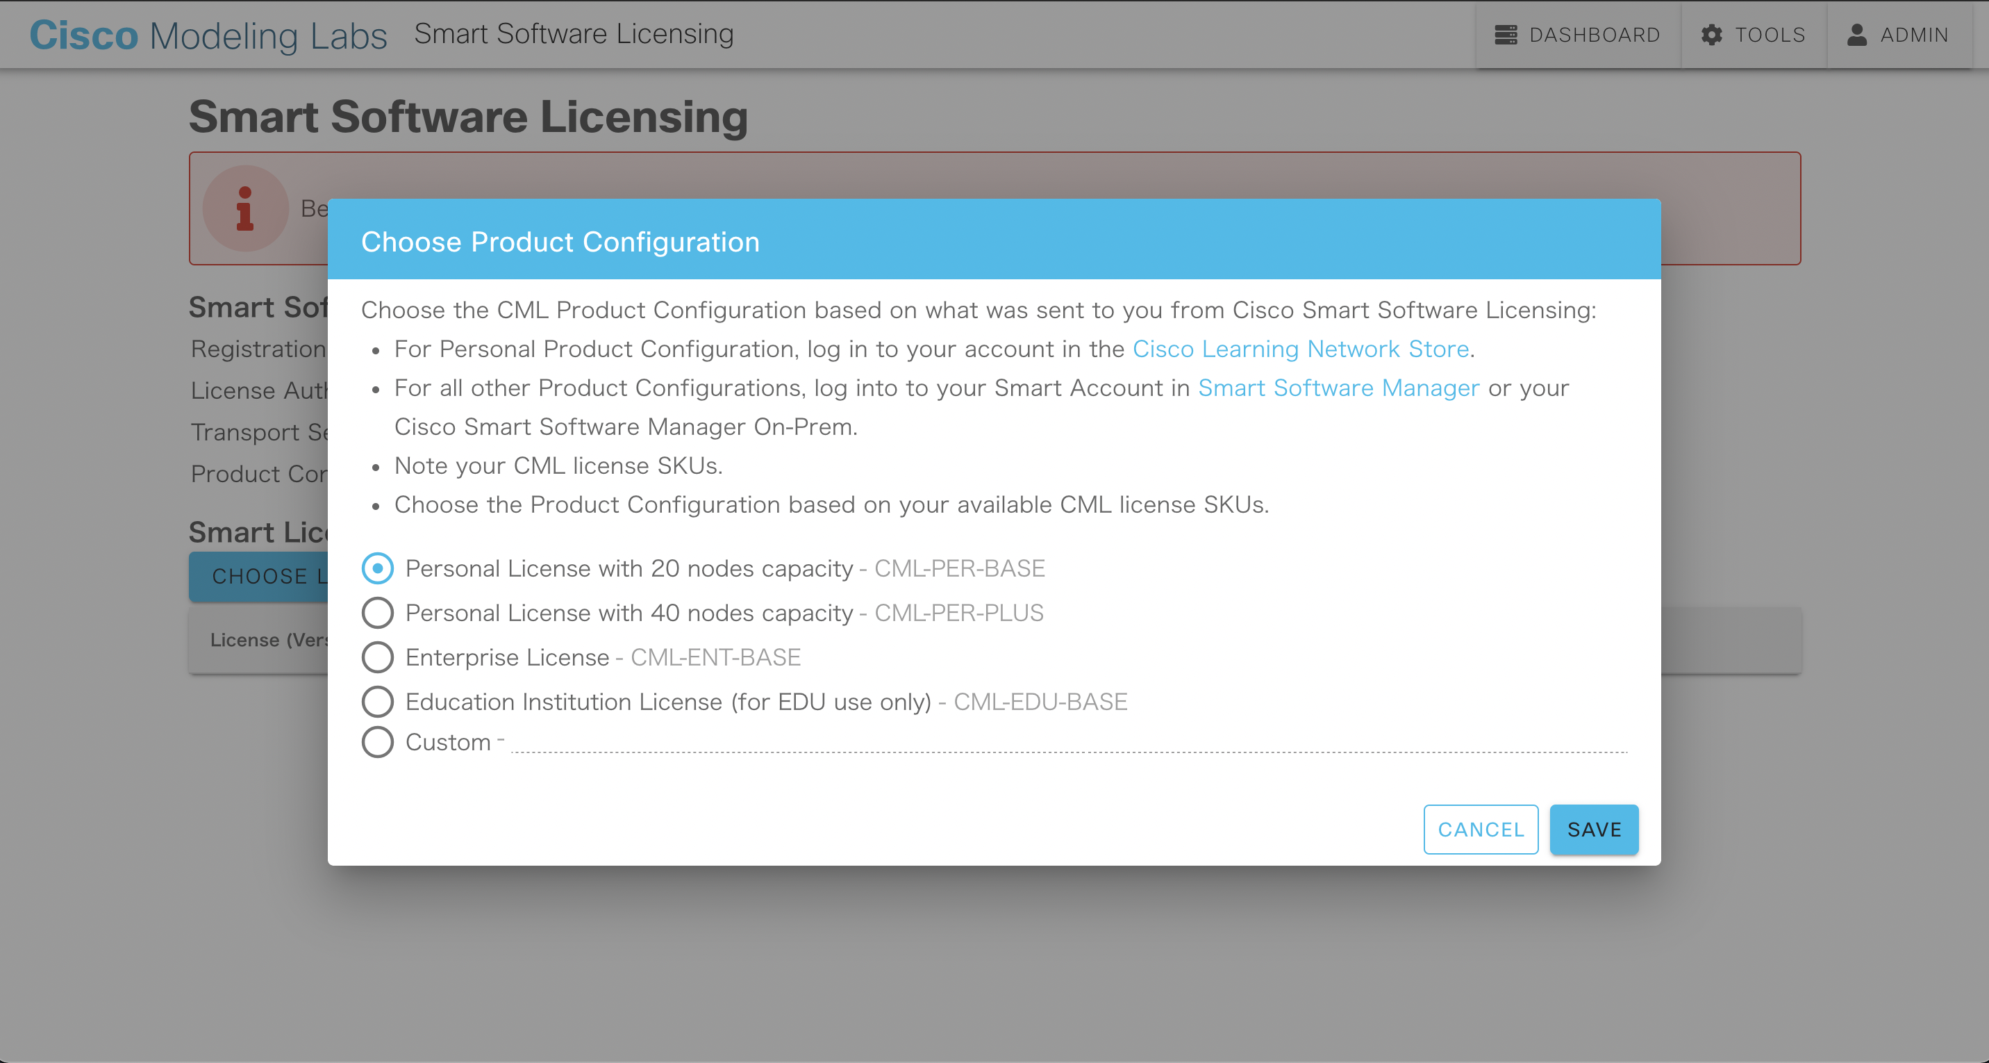
Task: Click the red info alert icon
Action: click(x=246, y=208)
